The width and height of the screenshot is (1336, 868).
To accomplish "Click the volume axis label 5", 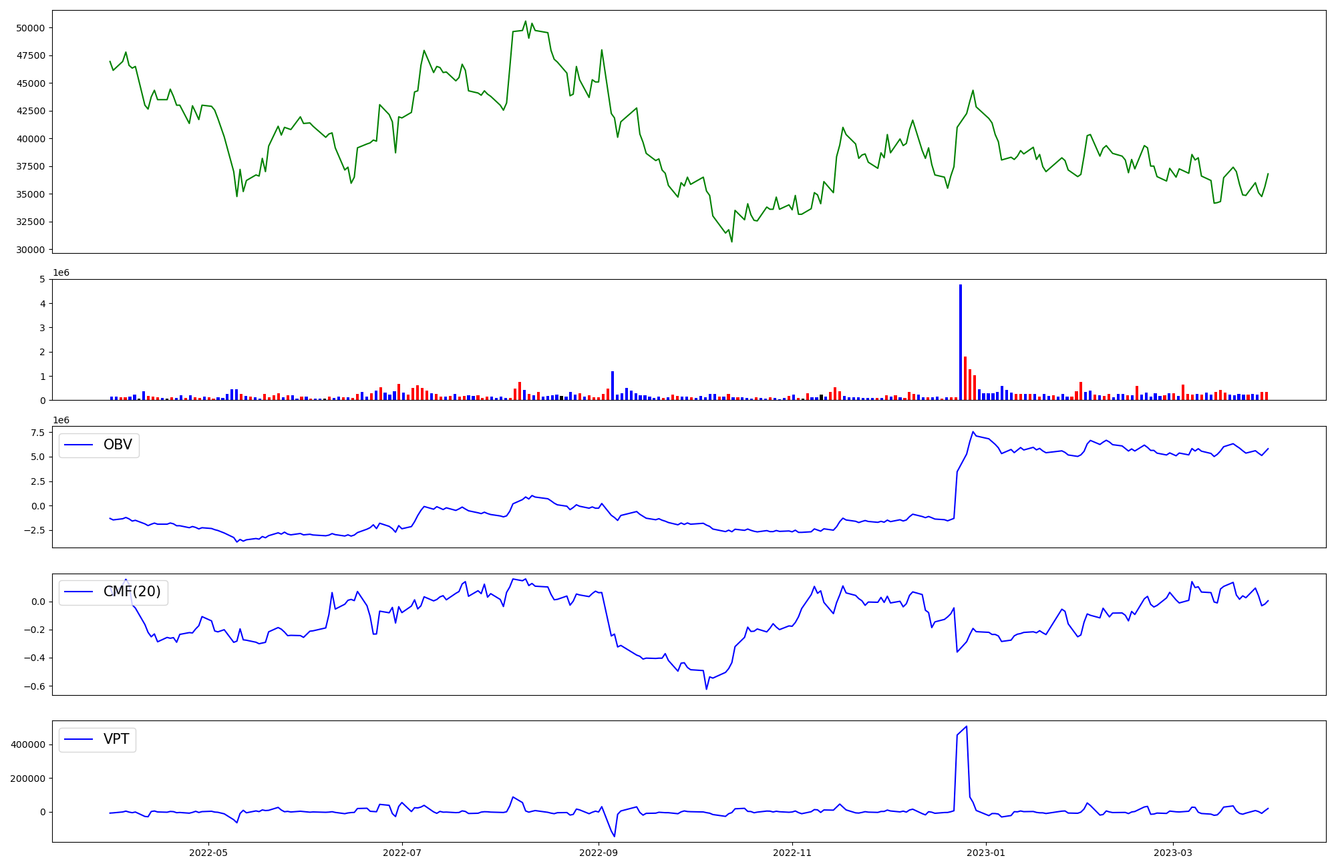I will coord(43,279).
